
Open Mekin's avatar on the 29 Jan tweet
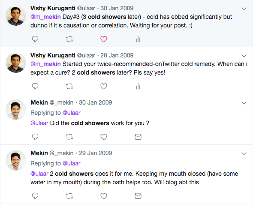pyautogui.click(x=16, y=160)
